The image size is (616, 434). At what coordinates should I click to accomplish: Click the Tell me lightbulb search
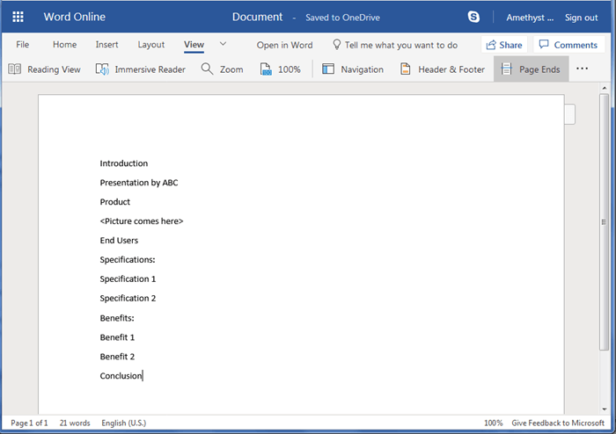click(394, 45)
